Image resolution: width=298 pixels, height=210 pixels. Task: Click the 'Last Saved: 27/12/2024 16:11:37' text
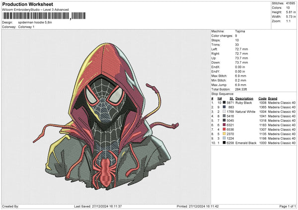(x=98, y=206)
